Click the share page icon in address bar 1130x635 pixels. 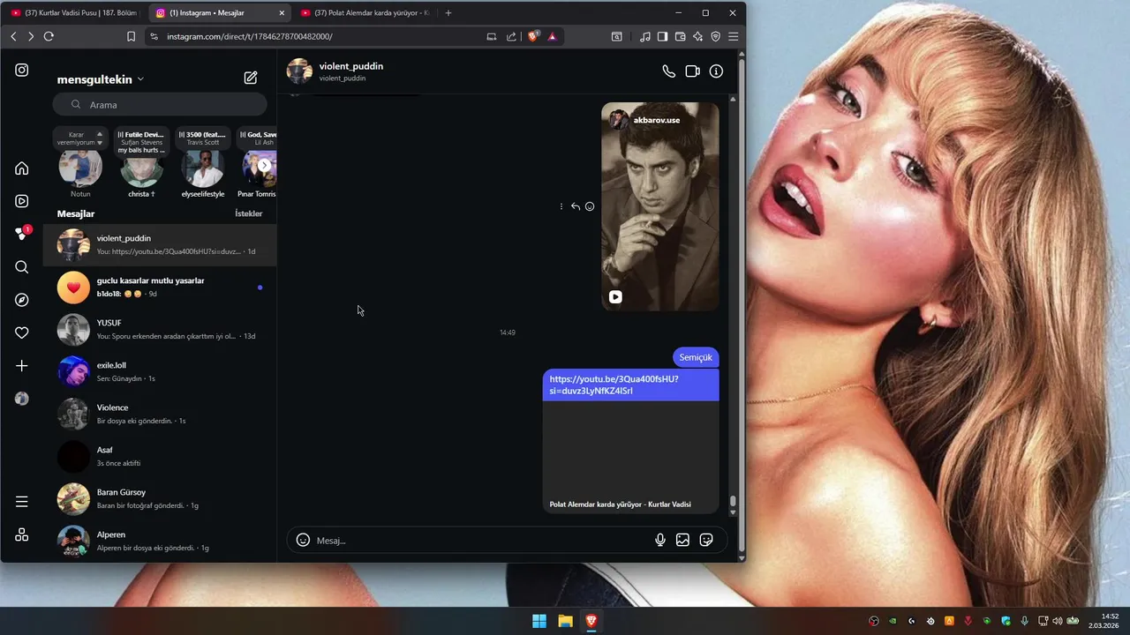click(x=511, y=36)
